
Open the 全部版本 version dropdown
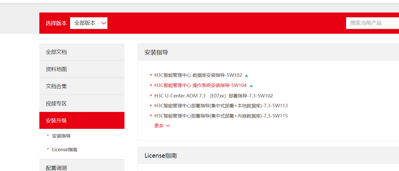click(x=89, y=23)
